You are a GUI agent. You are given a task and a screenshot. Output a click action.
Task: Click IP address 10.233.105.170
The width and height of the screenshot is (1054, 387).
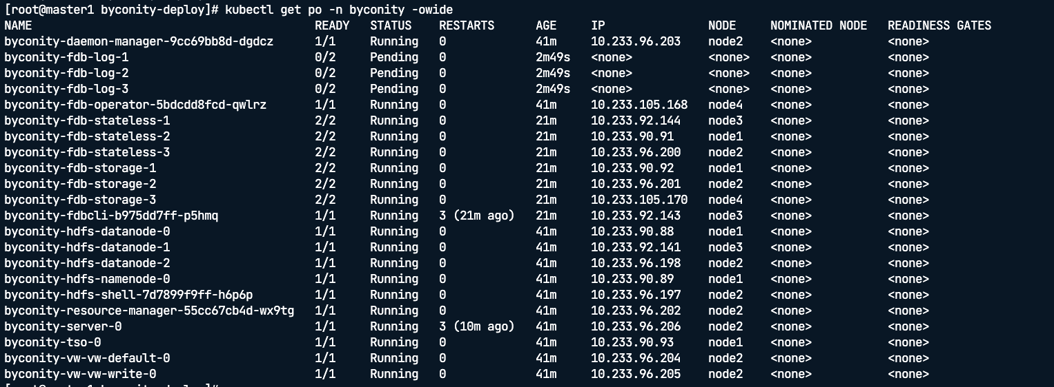click(x=639, y=200)
